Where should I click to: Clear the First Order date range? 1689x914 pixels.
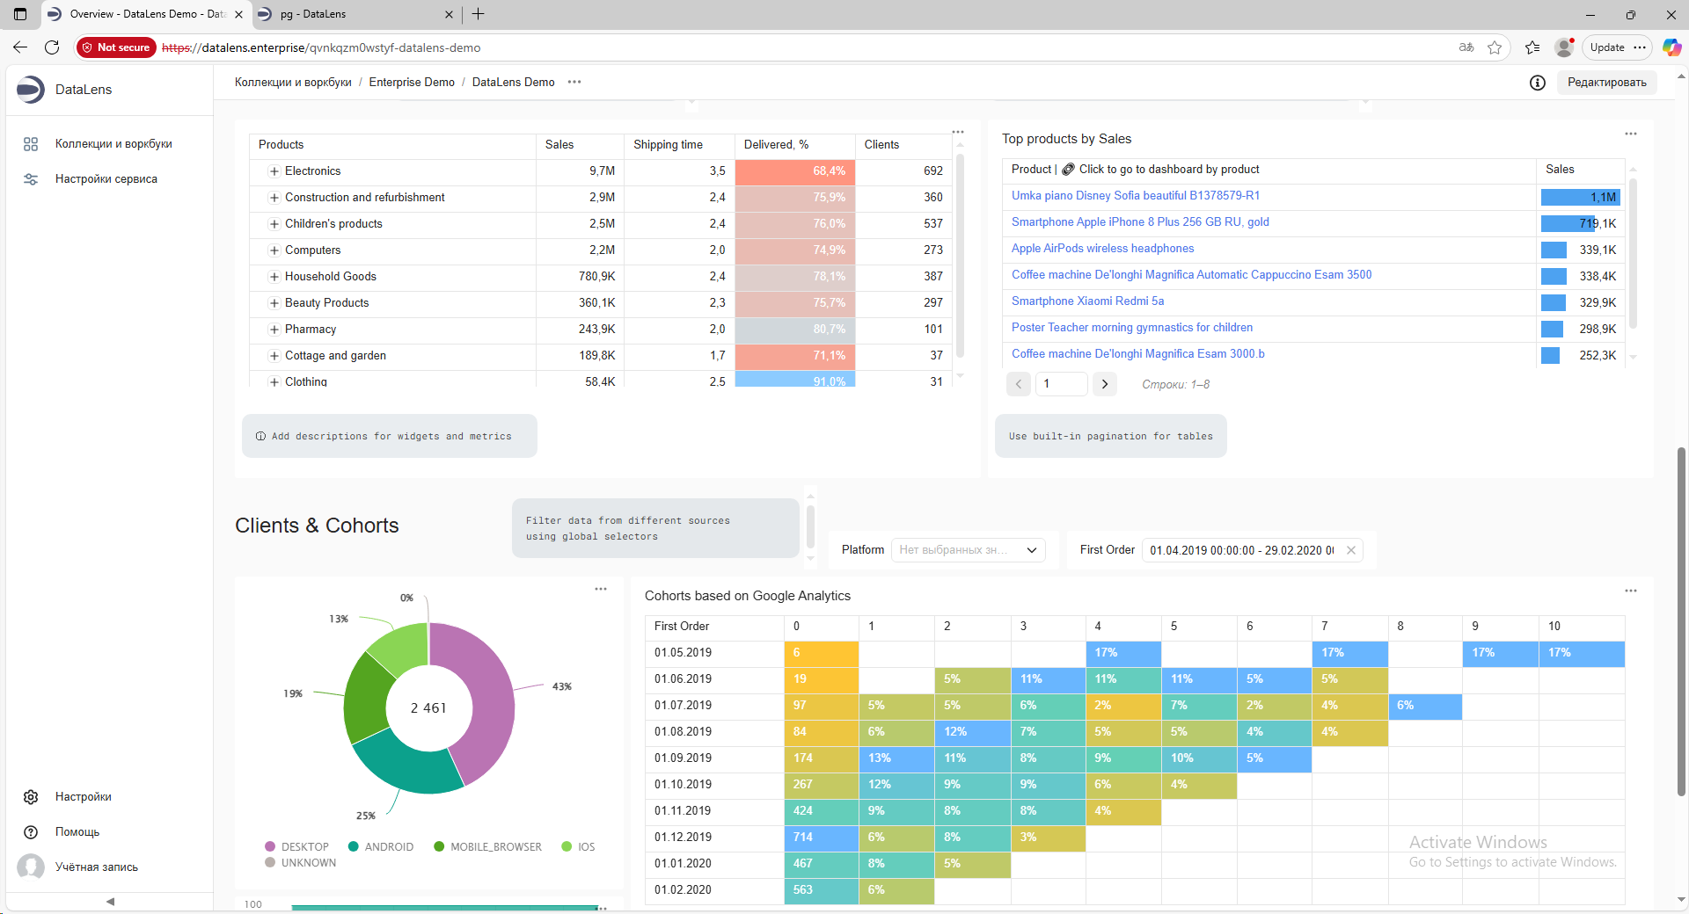click(1351, 550)
